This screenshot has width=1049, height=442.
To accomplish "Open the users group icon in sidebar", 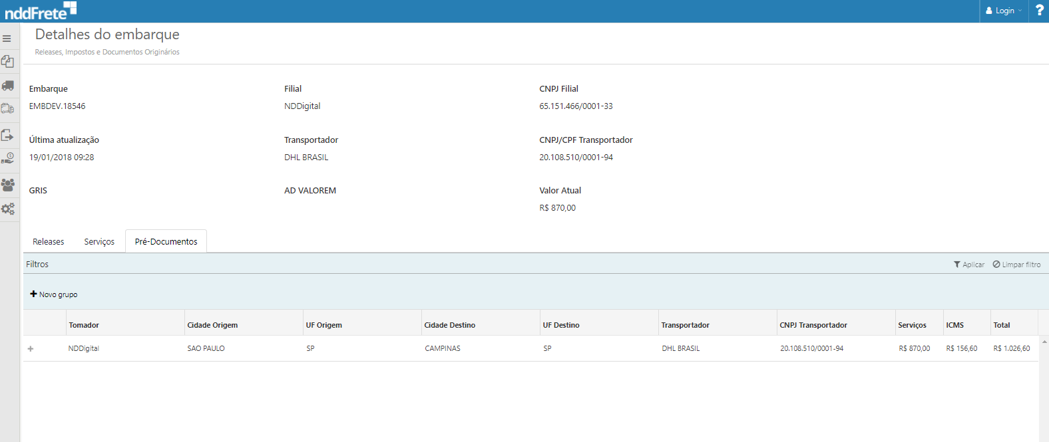I will point(8,185).
